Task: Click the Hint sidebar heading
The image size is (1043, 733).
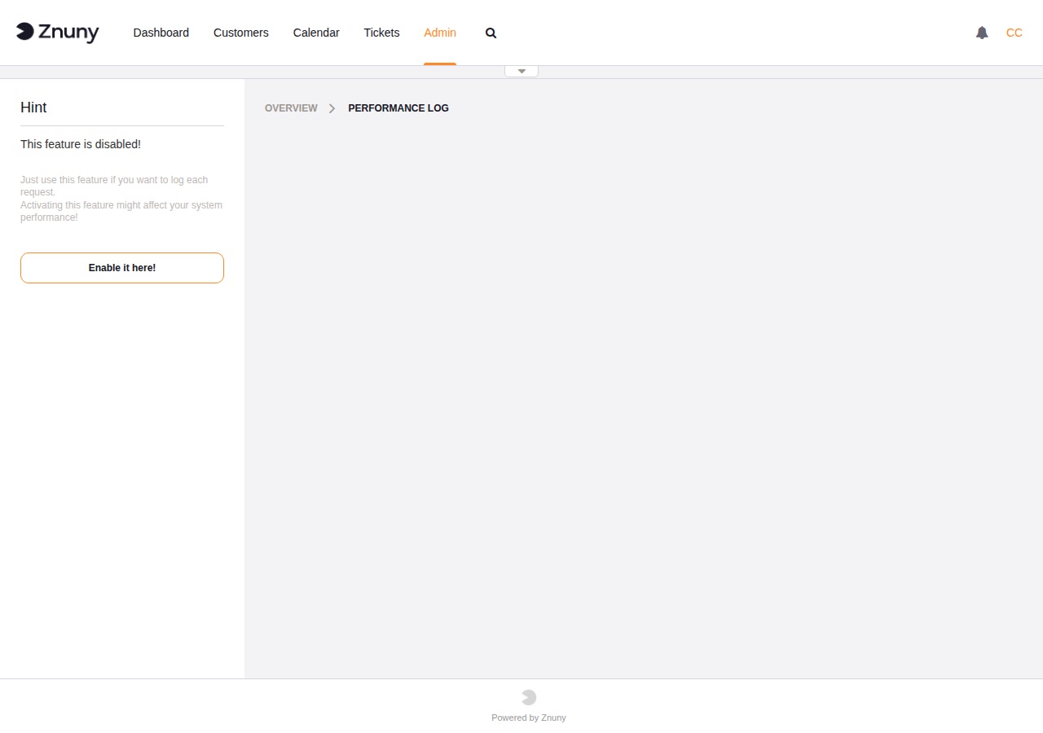Action: click(x=33, y=108)
